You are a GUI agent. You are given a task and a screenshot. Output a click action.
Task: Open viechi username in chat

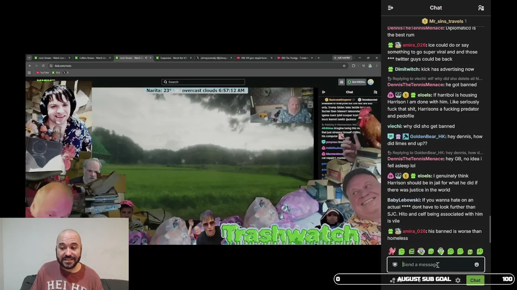394,126
